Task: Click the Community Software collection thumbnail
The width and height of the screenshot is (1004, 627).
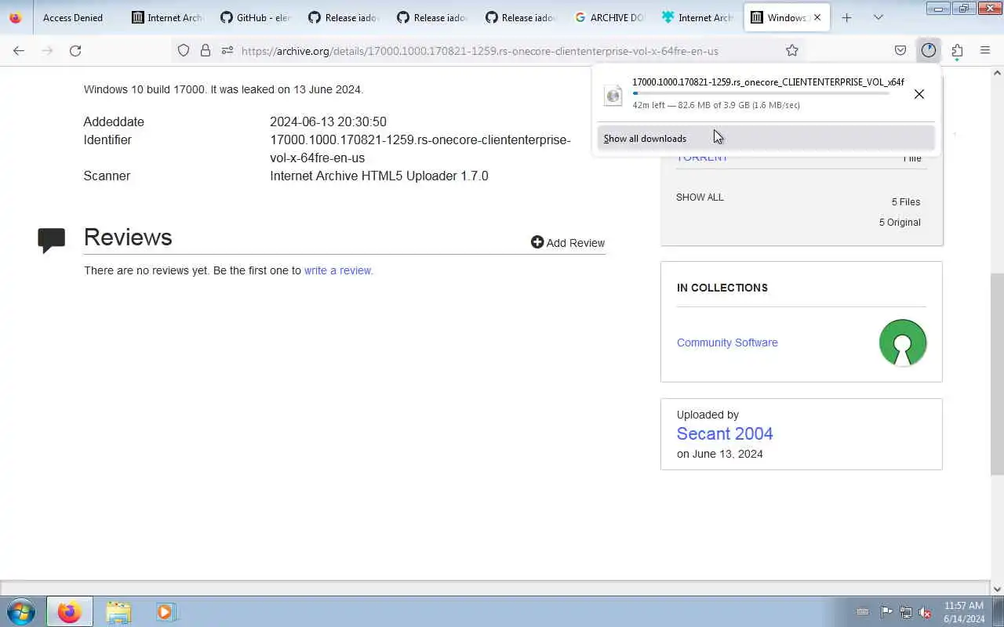Action: pos(903,342)
